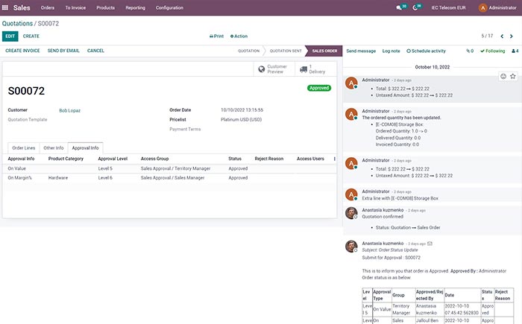Click the 5 / 17 pager counter

pos(487,36)
